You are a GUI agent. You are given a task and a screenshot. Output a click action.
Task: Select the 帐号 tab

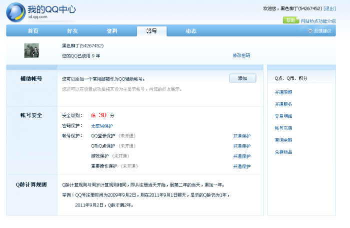click(151, 31)
